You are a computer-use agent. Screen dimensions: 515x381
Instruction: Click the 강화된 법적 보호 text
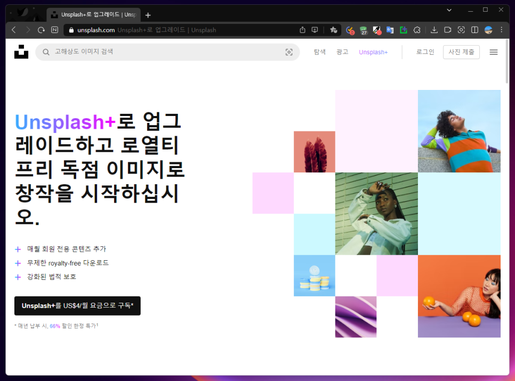(x=52, y=277)
